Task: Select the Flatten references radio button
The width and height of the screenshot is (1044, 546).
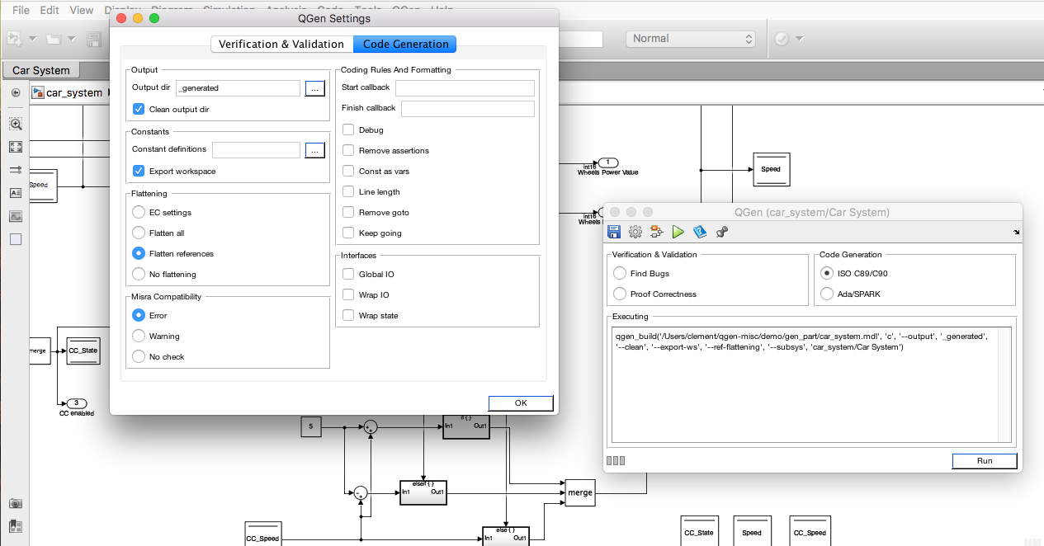Action: (x=139, y=254)
